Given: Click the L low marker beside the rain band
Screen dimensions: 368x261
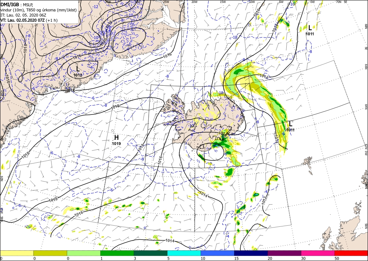Looking at the screenshot, I should [x=291, y=124].
